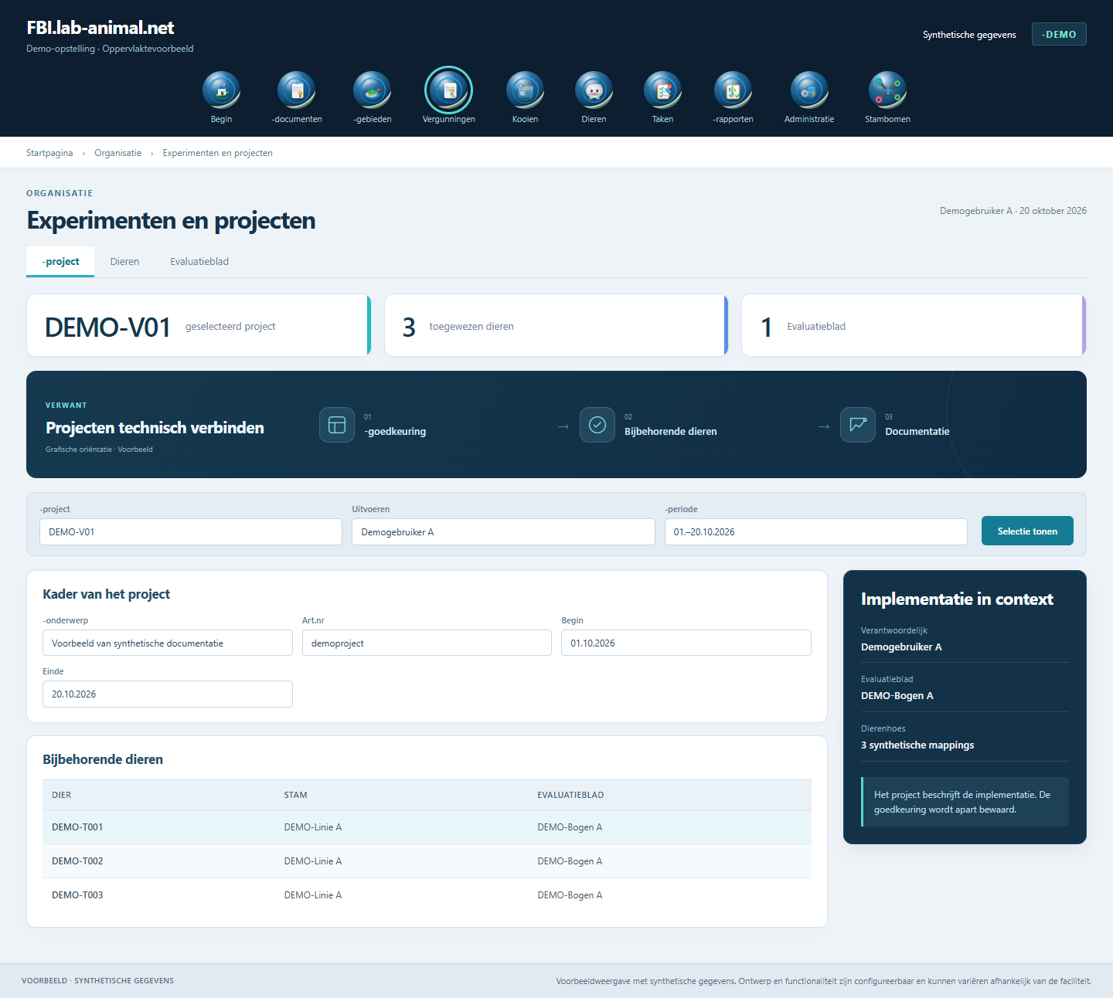Click 3 synthetische mappings text
Viewport: 1113px width, 998px height.
pos(917,745)
